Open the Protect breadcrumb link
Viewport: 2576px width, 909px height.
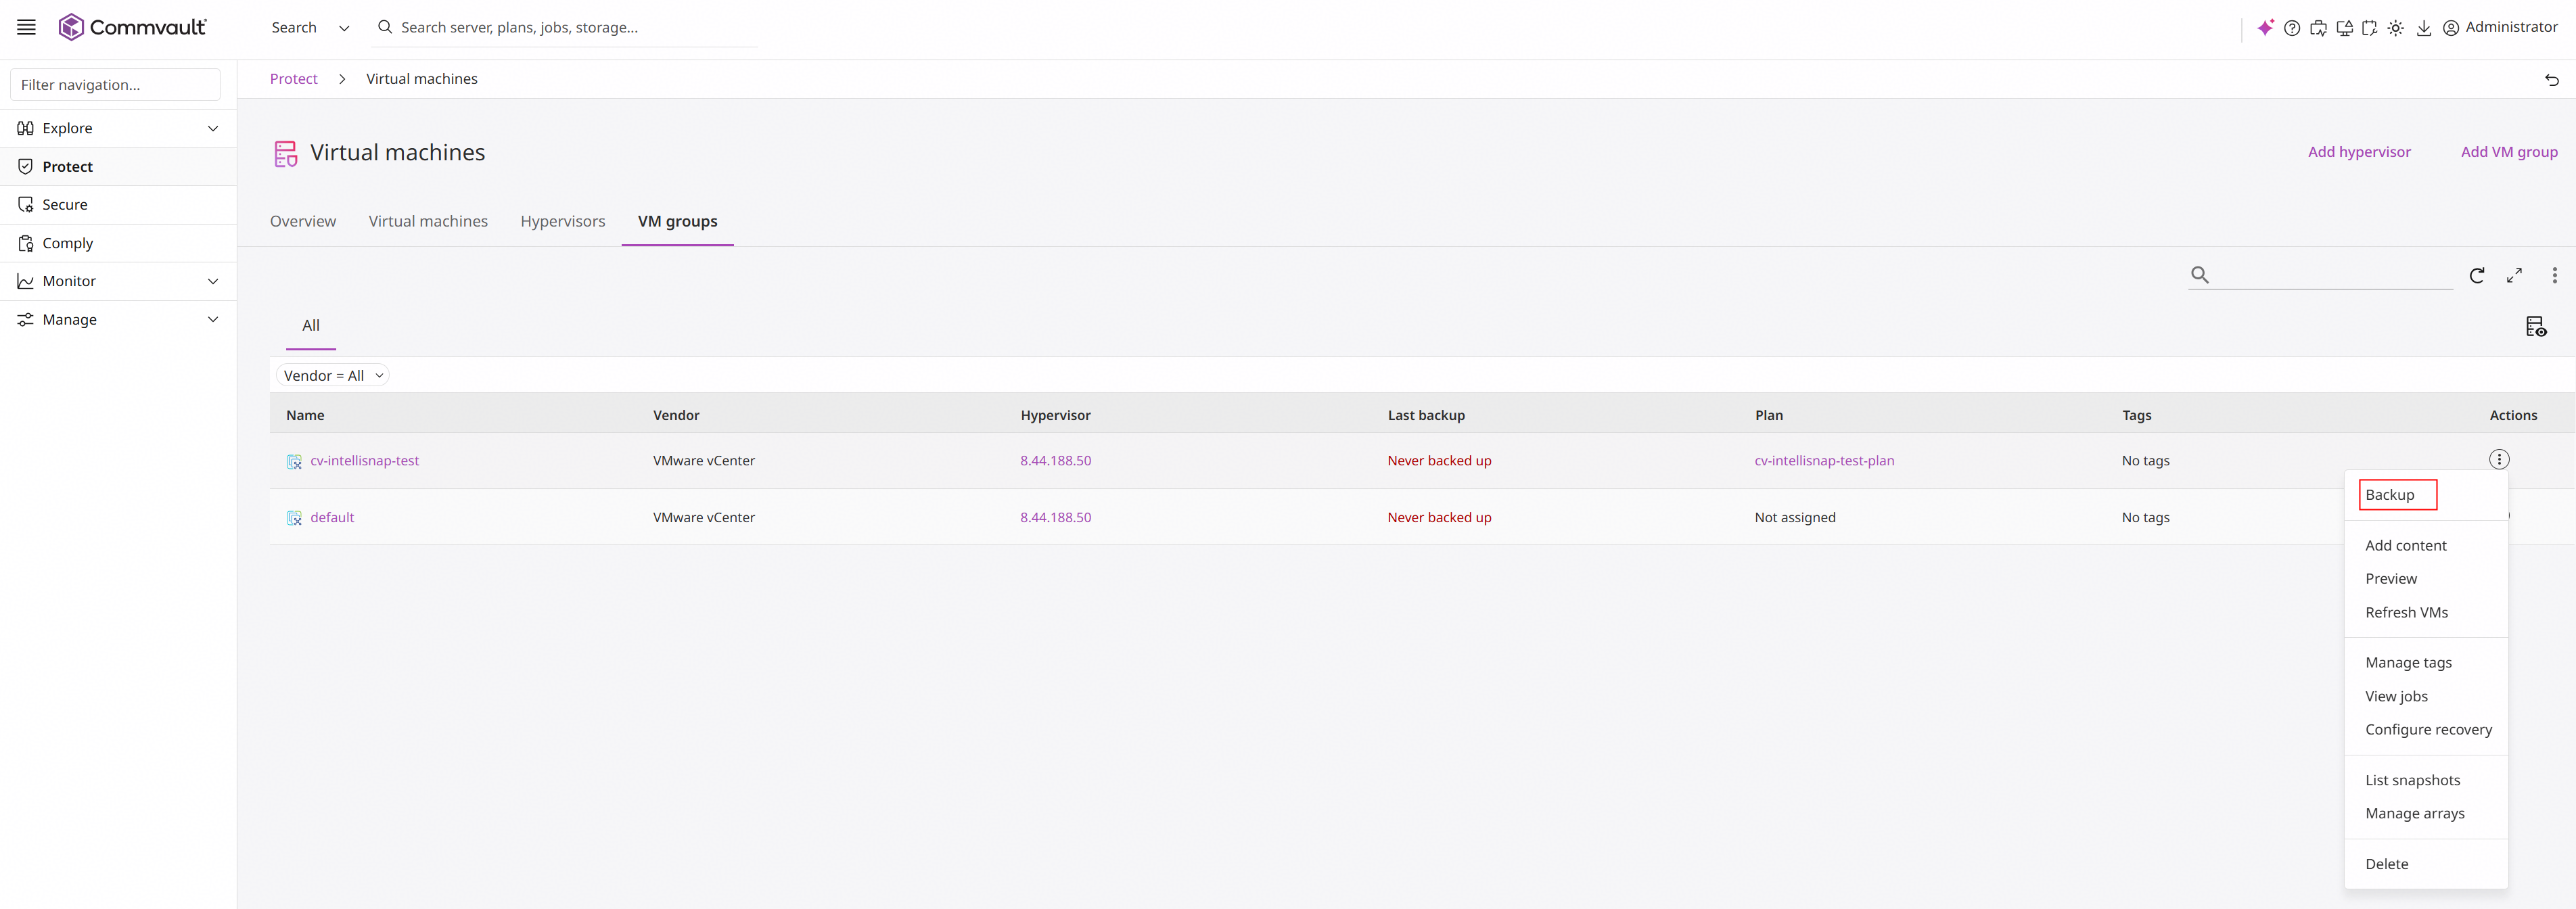[294, 79]
